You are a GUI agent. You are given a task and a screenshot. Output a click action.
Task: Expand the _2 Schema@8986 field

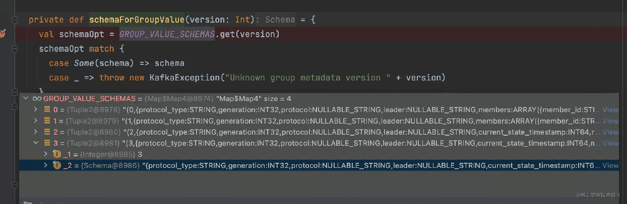45,165
